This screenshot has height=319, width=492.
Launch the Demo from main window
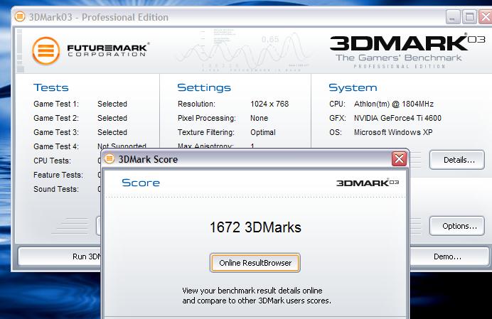(x=449, y=256)
